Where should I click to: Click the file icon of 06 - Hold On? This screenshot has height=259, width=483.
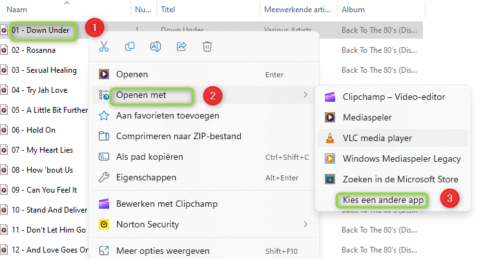(x=4, y=130)
